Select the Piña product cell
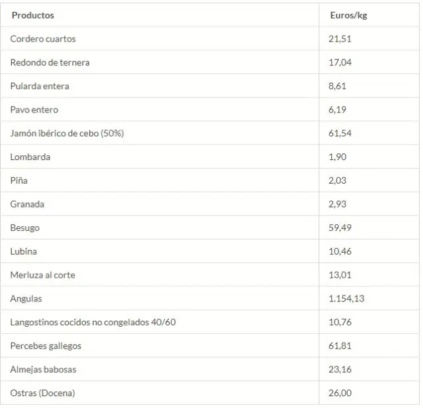423x408 pixels. point(19,181)
